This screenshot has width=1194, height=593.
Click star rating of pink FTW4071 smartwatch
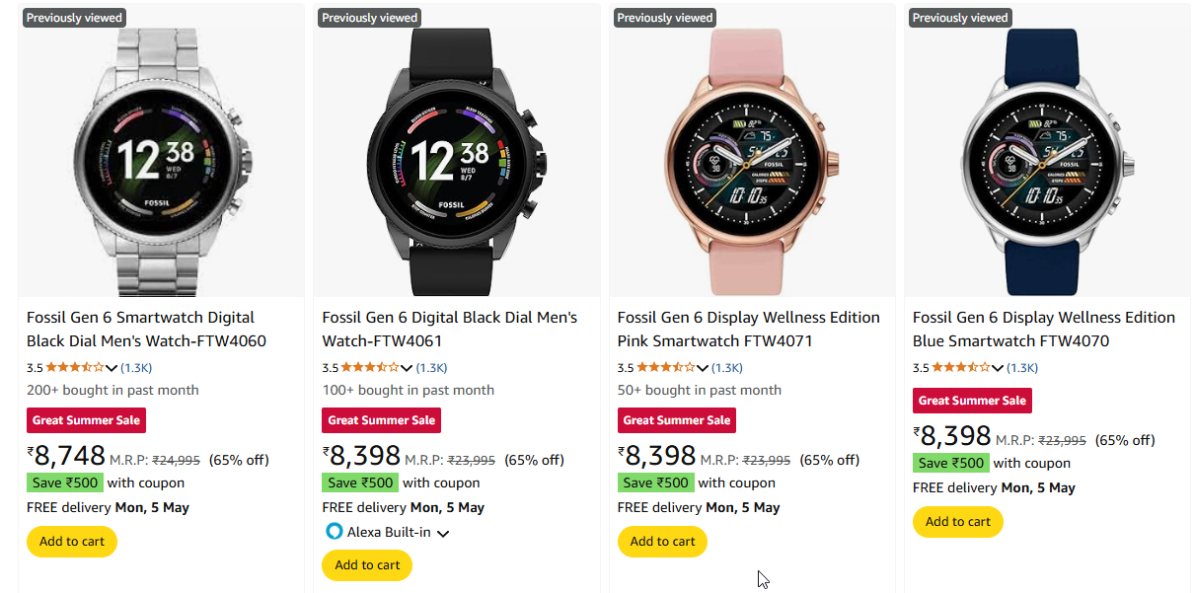tap(665, 368)
